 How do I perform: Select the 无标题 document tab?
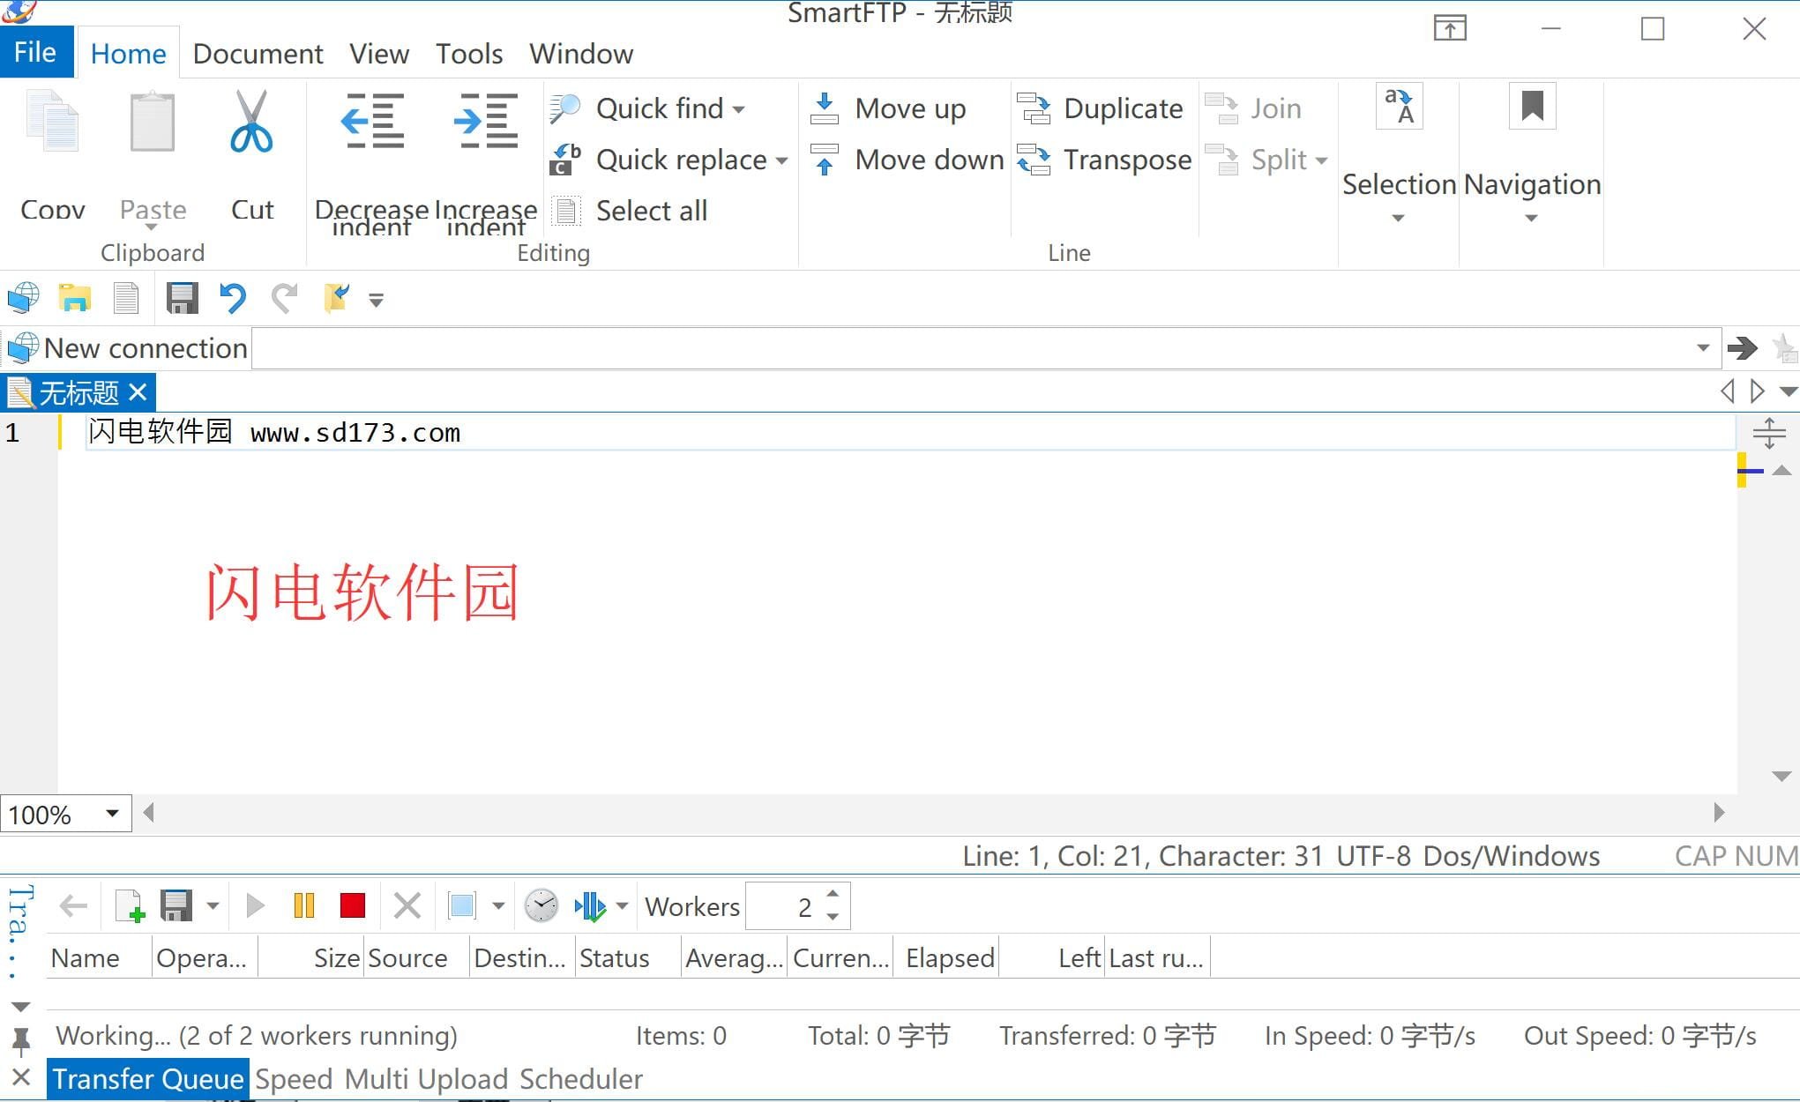78,392
